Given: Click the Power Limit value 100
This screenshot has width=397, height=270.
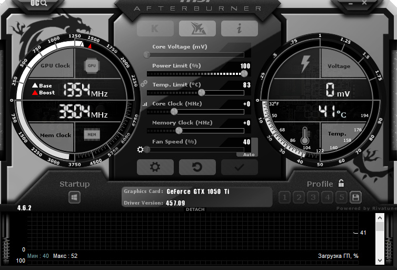Looking at the screenshot, I should 245,66.
